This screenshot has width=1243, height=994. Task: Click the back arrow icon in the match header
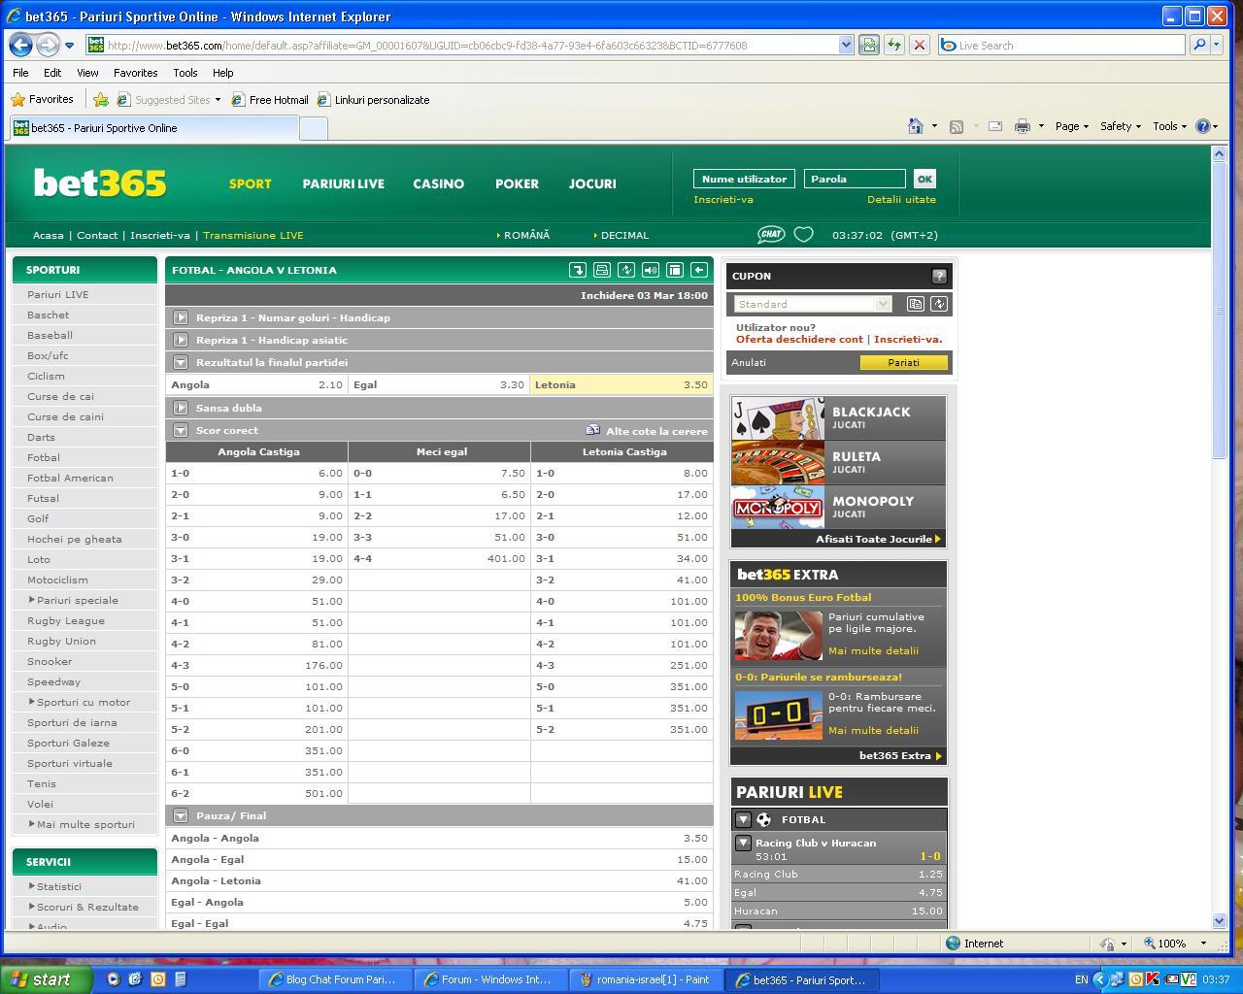pyautogui.click(x=699, y=270)
